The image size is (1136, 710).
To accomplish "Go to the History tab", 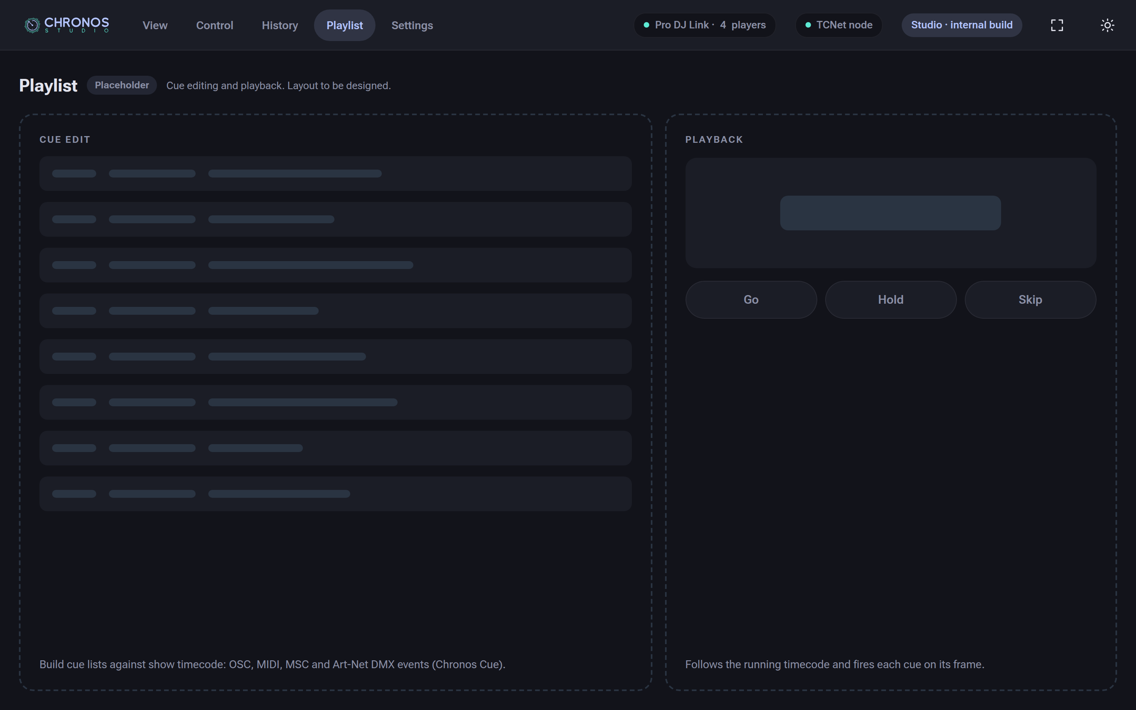I will (x=280, y=25).
